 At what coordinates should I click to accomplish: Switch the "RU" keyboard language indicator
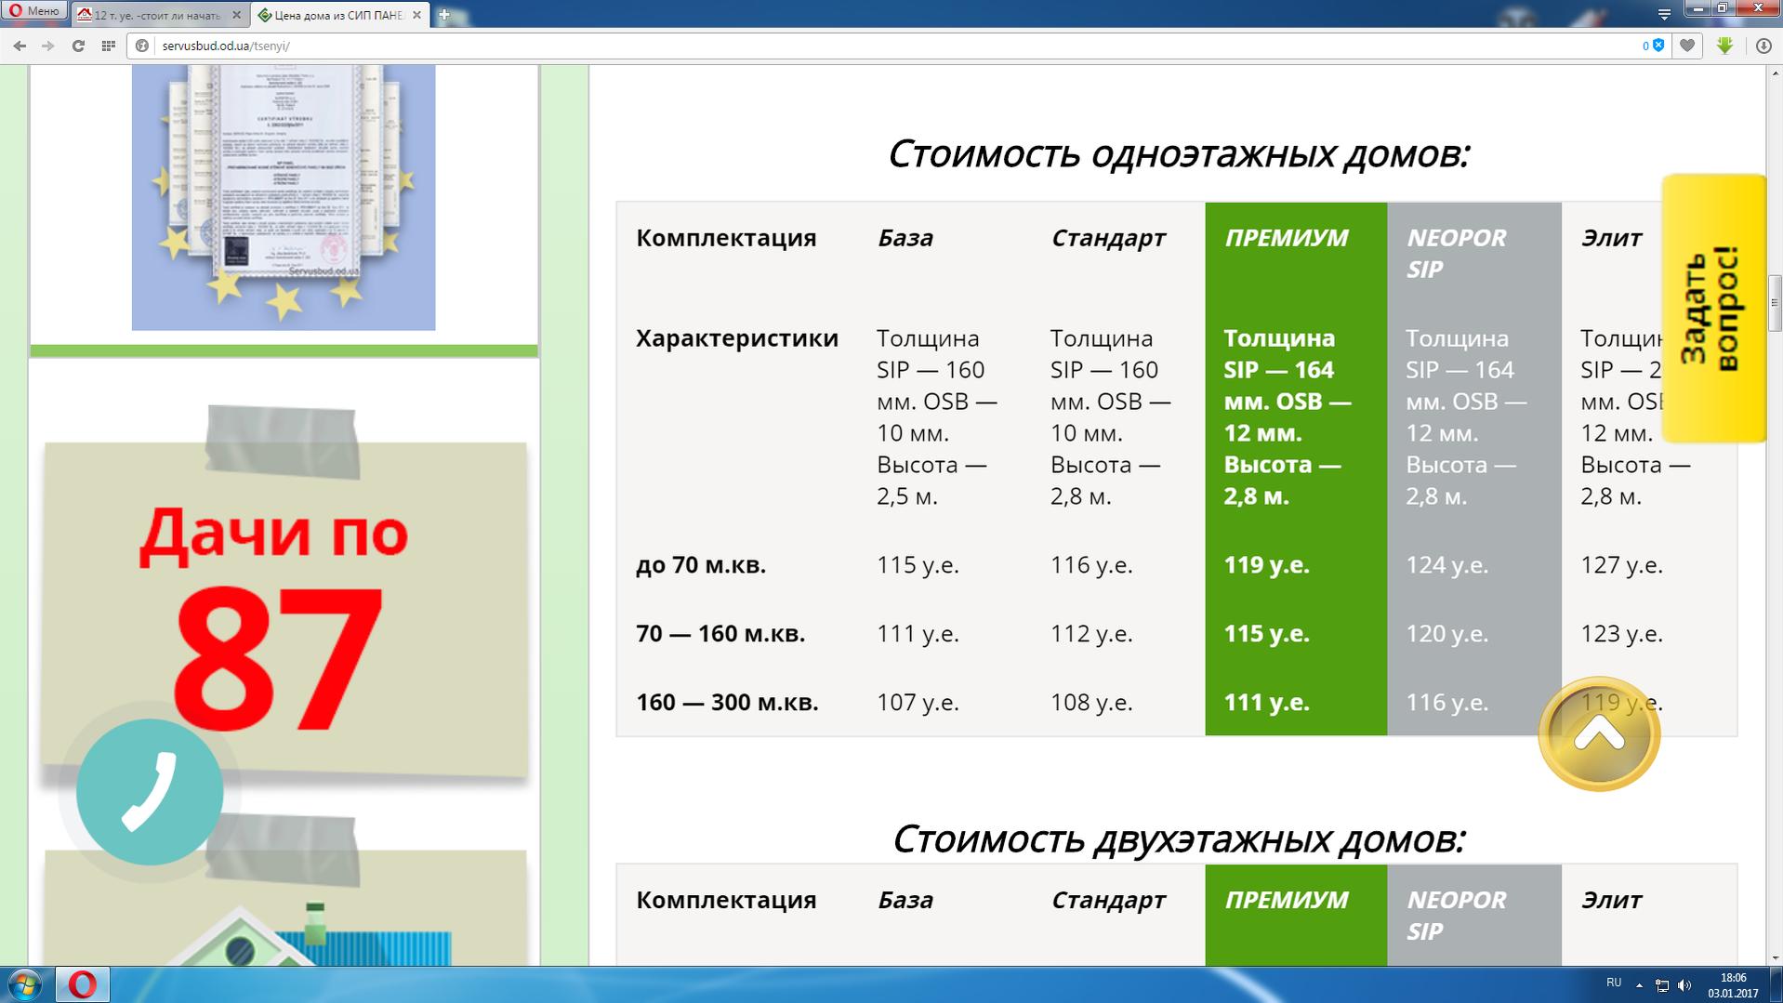click(1614, 983)
